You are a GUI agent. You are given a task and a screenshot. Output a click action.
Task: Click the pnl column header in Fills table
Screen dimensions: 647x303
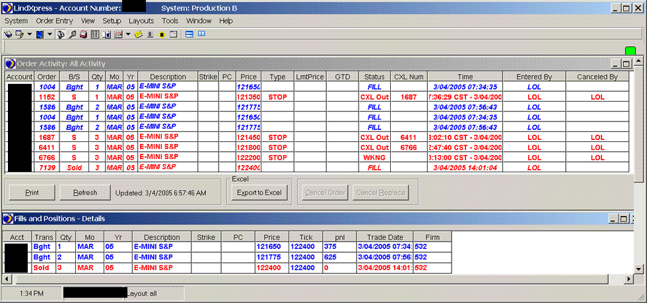click(339, 237)
